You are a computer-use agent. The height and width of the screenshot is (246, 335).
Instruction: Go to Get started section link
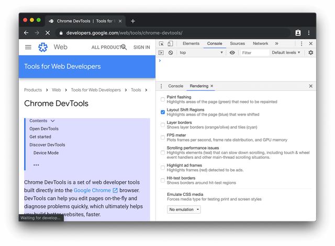pos(40,137)
